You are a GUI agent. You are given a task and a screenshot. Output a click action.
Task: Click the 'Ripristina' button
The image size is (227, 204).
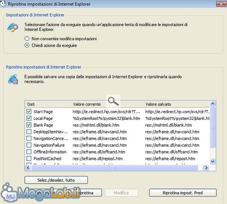tap(86, 193)
